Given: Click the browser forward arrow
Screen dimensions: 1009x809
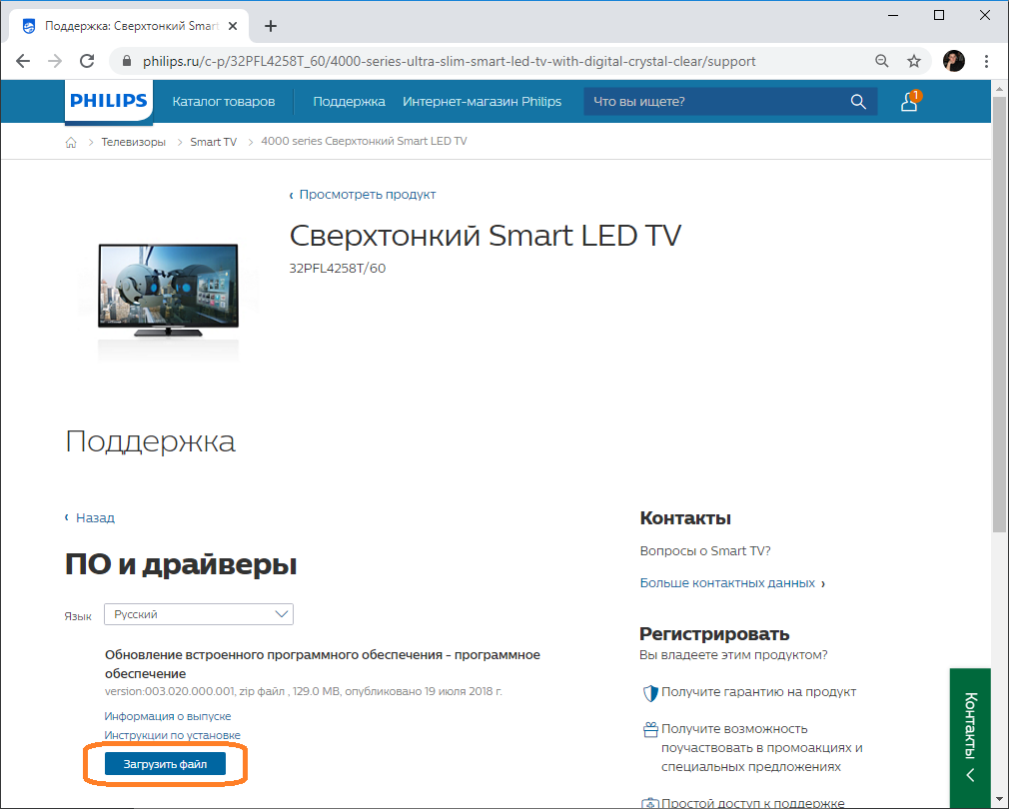Looking at the screenshot, I should [x=55, y=61].
